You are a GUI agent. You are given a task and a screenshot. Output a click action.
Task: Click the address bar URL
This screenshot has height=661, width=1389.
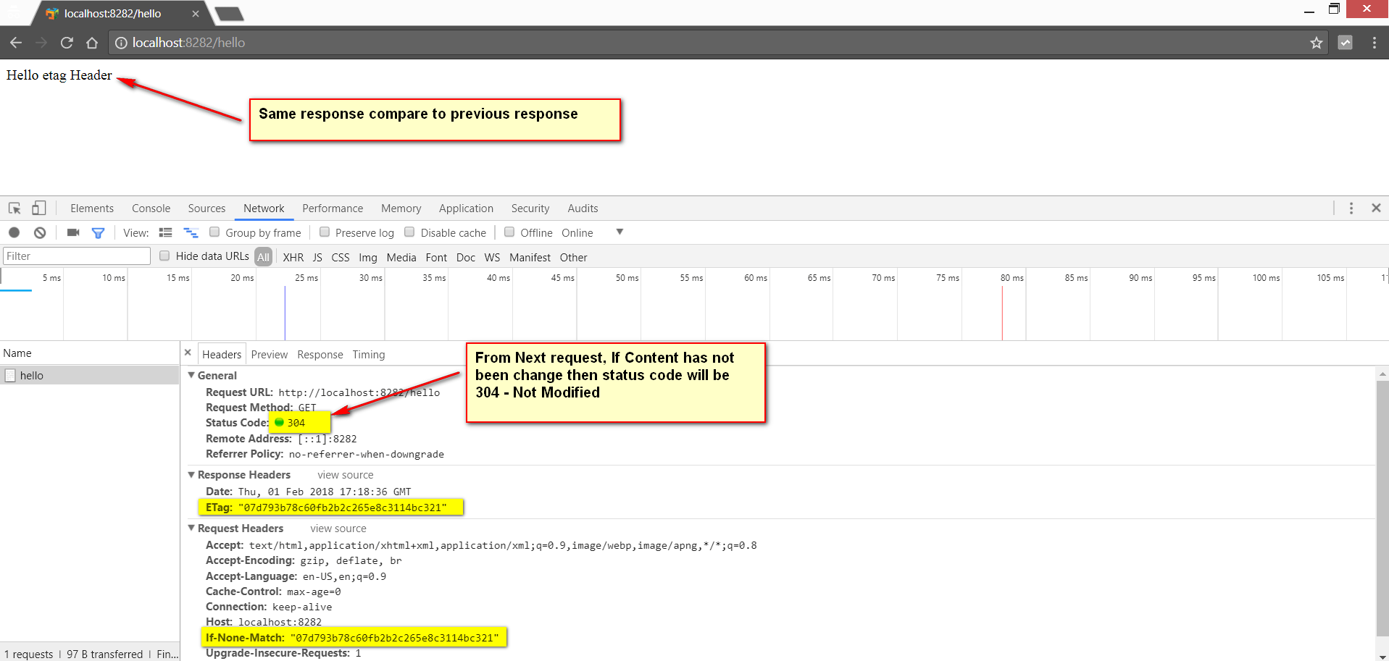click(188, 43)
